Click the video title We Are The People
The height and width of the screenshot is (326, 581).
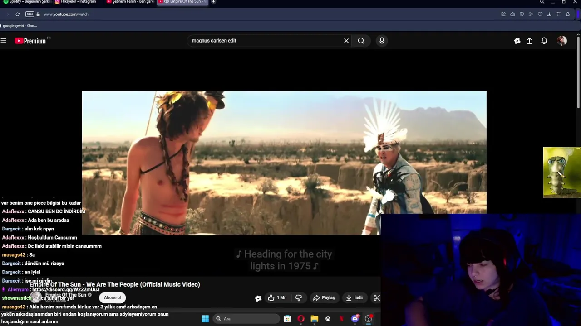coord(115,284)
